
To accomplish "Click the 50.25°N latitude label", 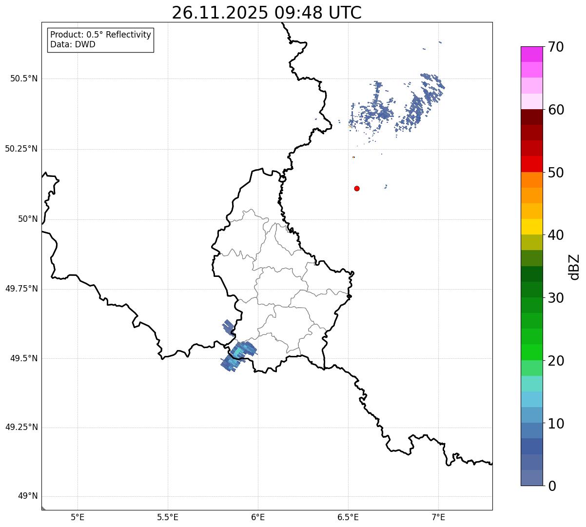I will tap(21, 149).
